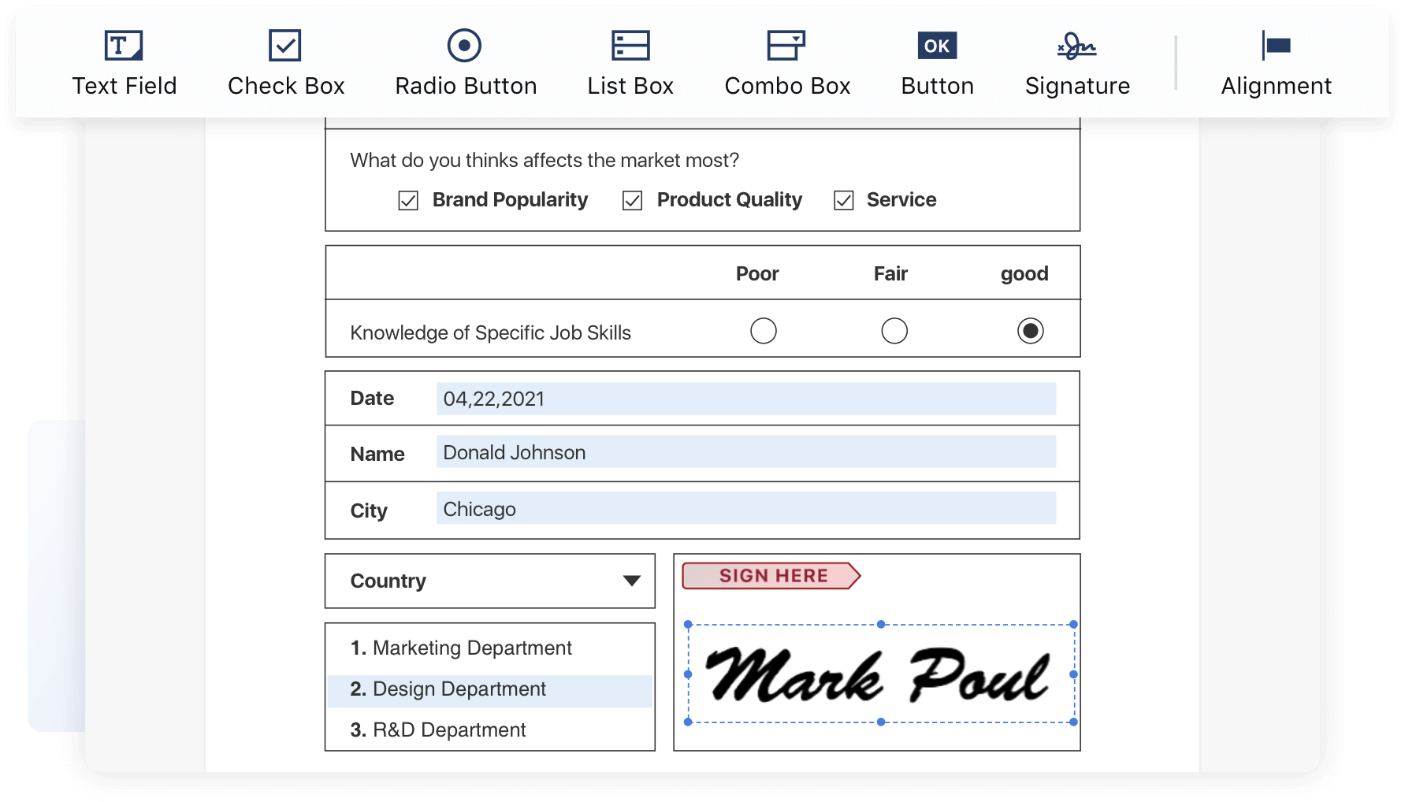The width and height of the screenshot is (1405, 802).
Task: Select the Poor radio button
Action: (x=763, y=331)
